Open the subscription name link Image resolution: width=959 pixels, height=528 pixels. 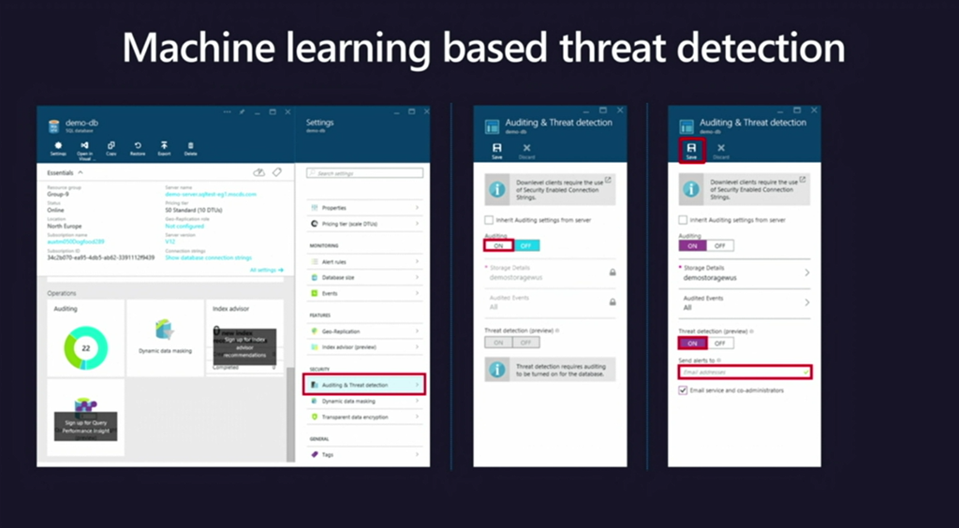pos(78,242)
